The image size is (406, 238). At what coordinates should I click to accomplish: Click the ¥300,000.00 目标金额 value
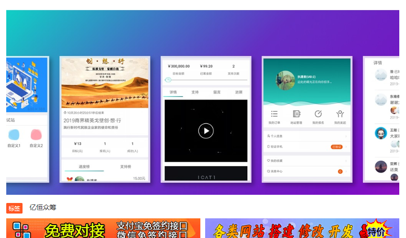pyautogui.click(x=179, y=66)
